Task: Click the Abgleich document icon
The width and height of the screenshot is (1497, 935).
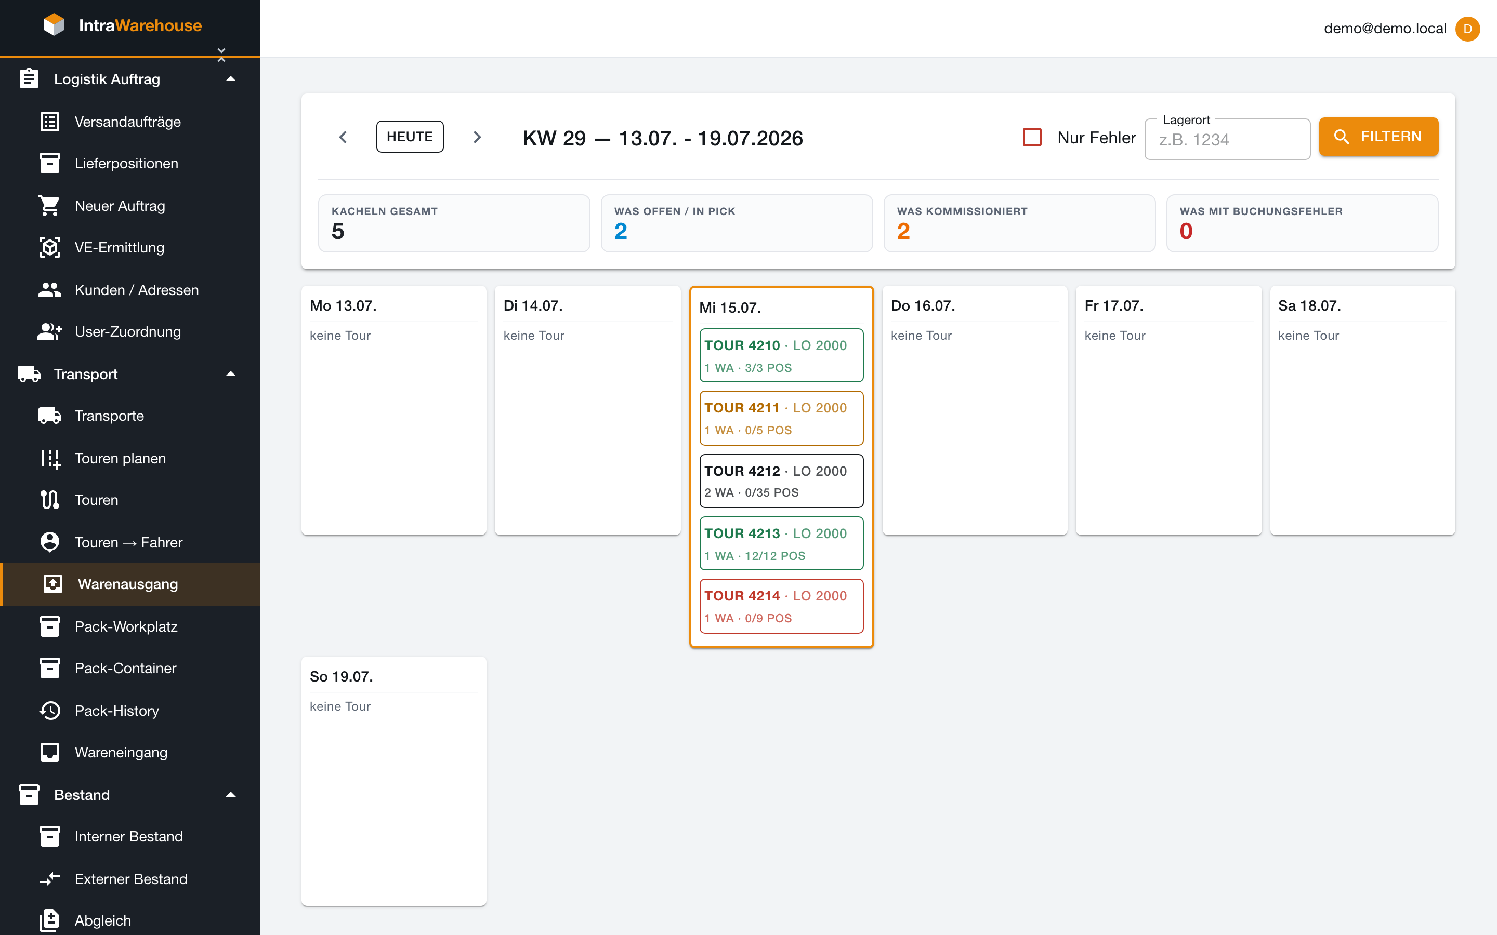Action: click(49, 920)
